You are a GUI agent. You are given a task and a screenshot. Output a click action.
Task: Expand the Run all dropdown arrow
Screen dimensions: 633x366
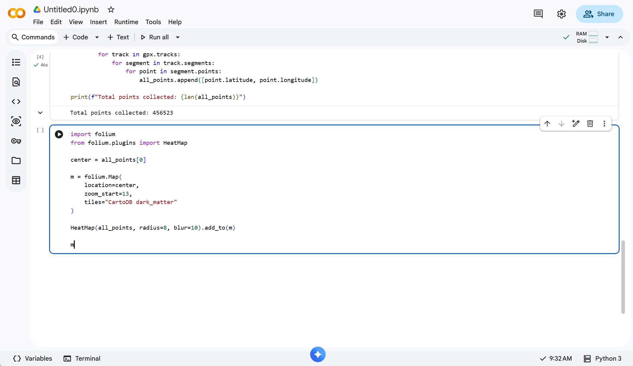click(x=178, y=37)
